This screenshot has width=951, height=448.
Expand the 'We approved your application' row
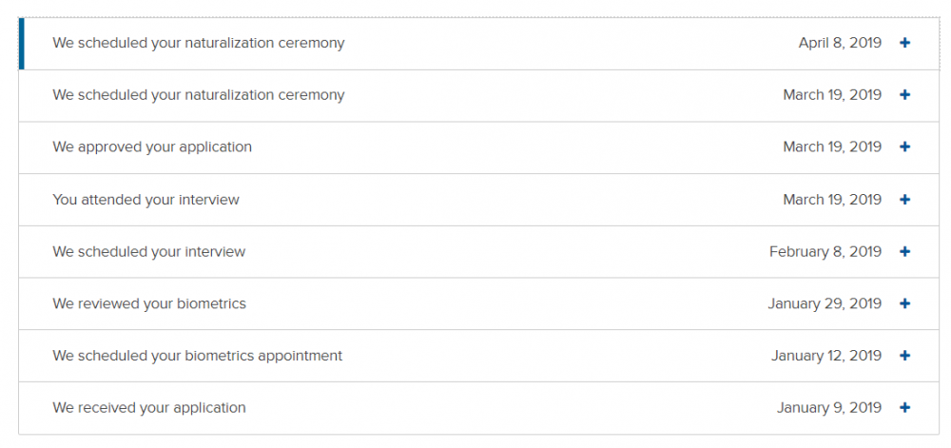pyautogui.click(x=479, y=147)
